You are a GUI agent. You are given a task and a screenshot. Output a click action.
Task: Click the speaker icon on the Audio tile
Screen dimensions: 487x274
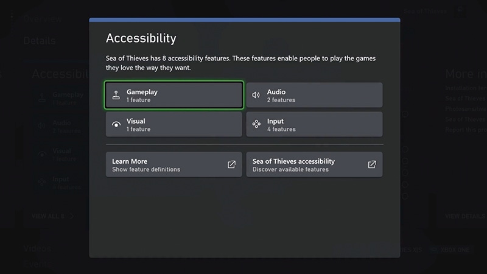[x=256, y=95]
